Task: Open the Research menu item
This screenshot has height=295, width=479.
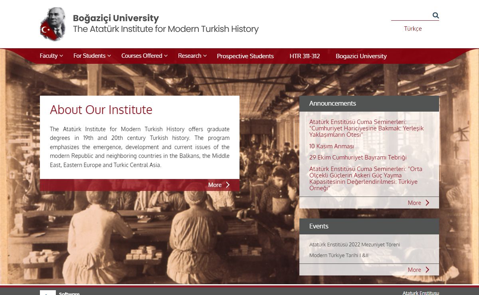Action: pos(190,56)
